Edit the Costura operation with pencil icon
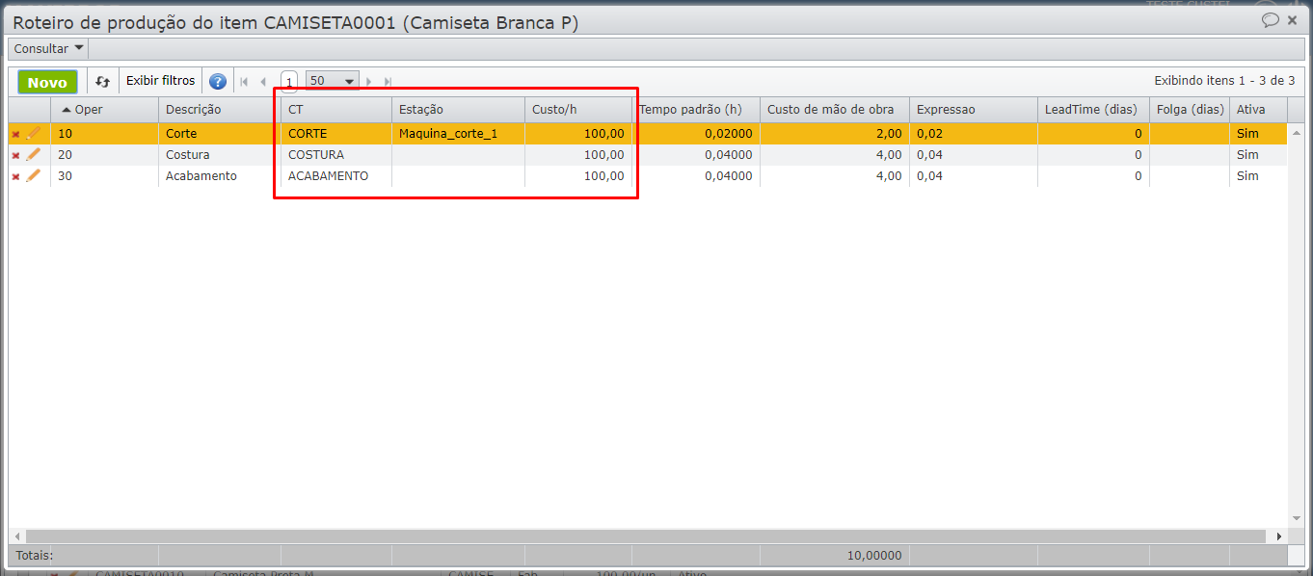1313x576 pixels. click(x=34, y=154)
